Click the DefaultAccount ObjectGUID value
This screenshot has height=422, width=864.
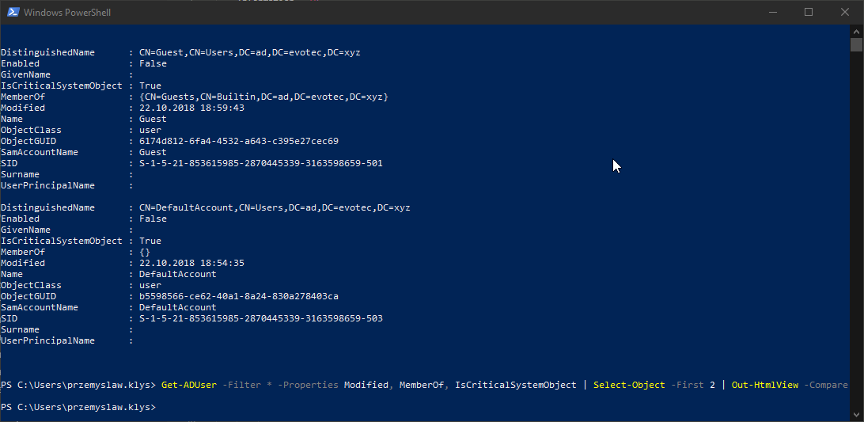pos(238,296)
